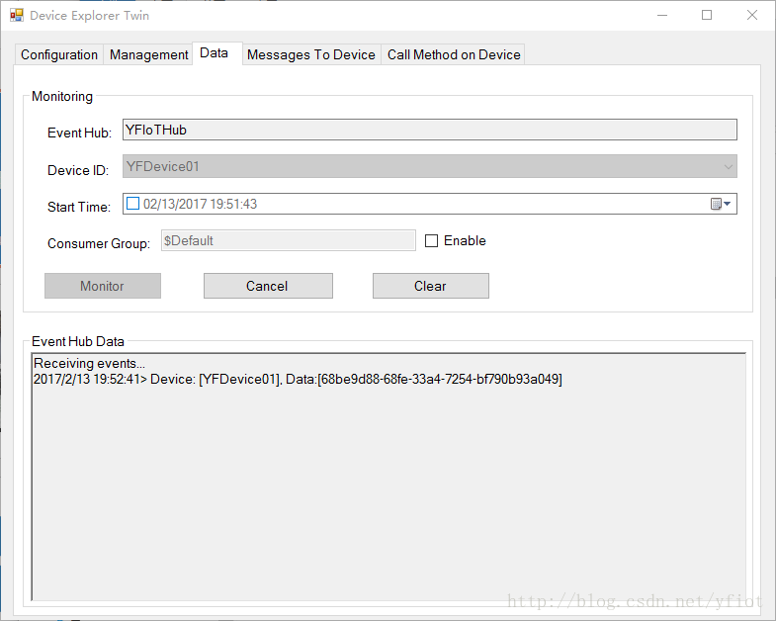776x621 pixels.
Task: Click the Event Hub field YFIoTHub
Action: click(x=430, y=130)
